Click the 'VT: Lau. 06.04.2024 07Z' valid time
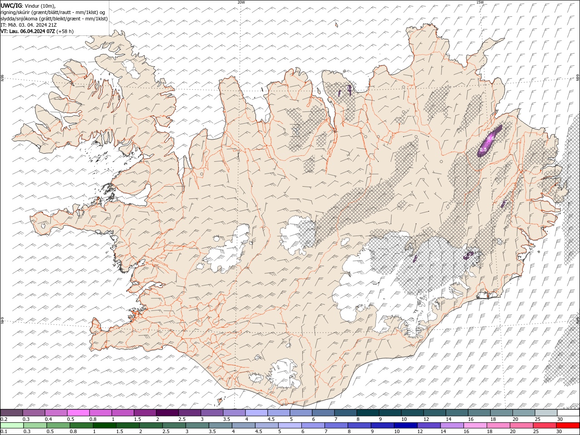Viewport: 580px width, 435px height. point(37,31)
